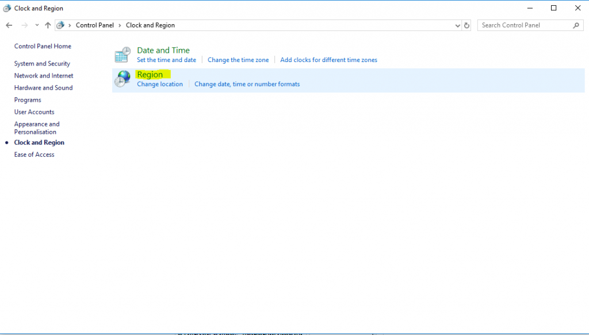Open Programs category
589x335 pixels.
point(28,100)
